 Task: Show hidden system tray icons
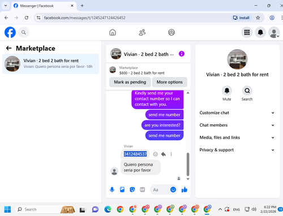pos(220,209)
